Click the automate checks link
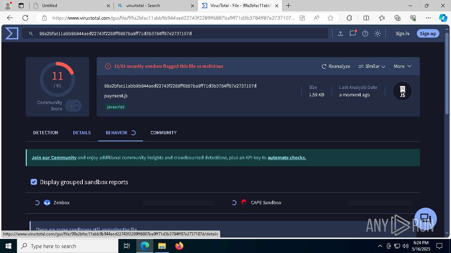451x253 pixels. click(x=287, y=157)
